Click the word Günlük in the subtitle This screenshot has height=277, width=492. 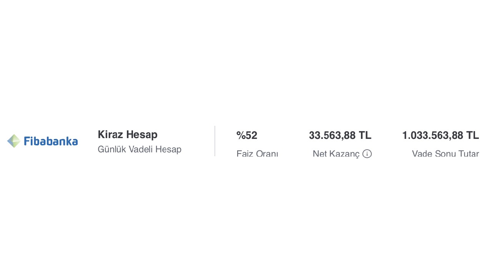coord(112,149)
